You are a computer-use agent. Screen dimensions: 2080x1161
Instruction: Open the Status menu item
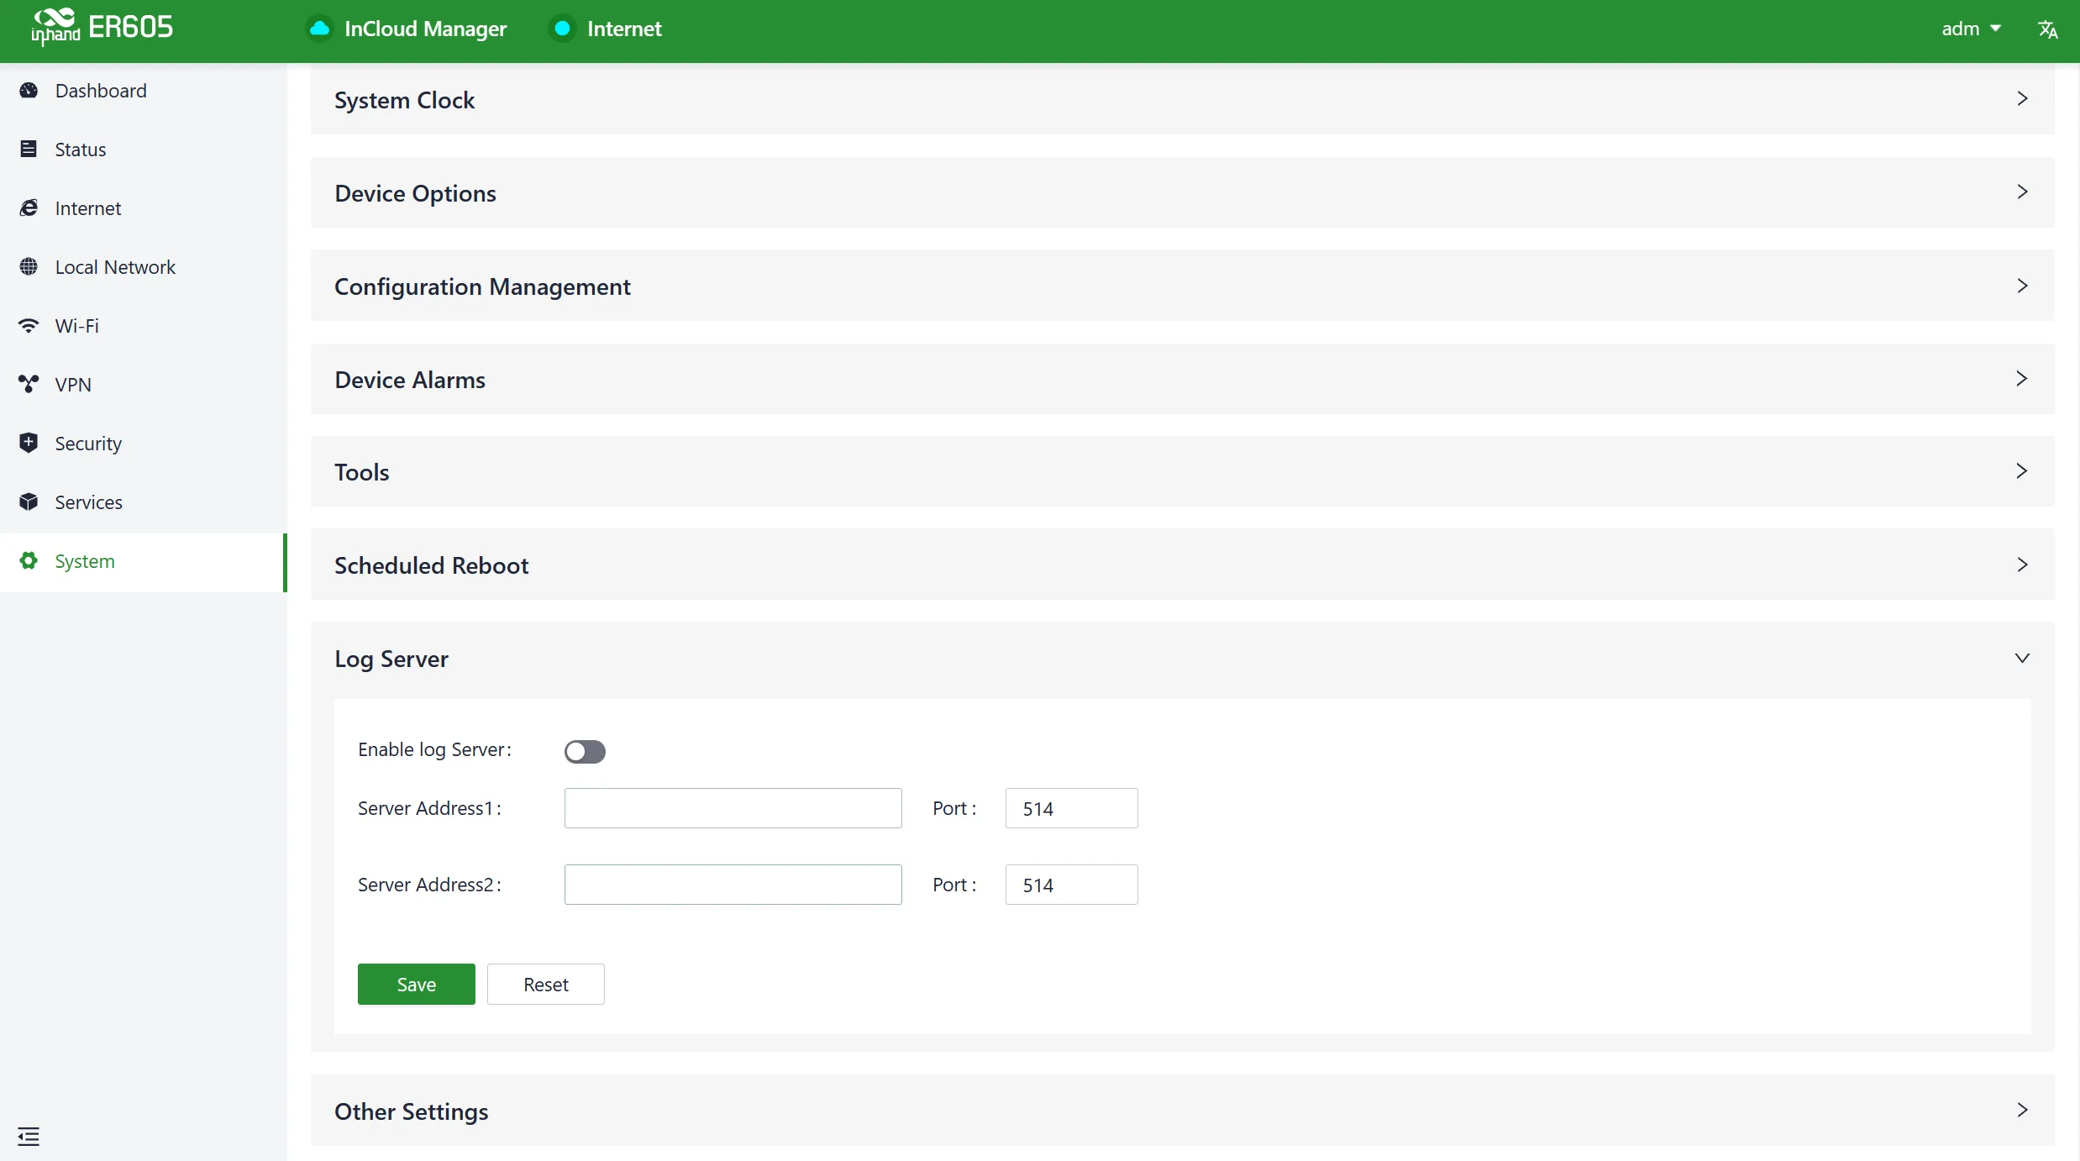[143, 150]
